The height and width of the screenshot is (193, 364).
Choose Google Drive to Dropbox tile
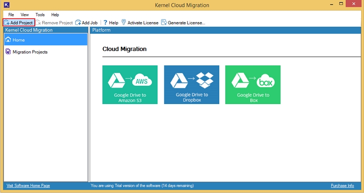pyautogui.click(x=192, y=85)
